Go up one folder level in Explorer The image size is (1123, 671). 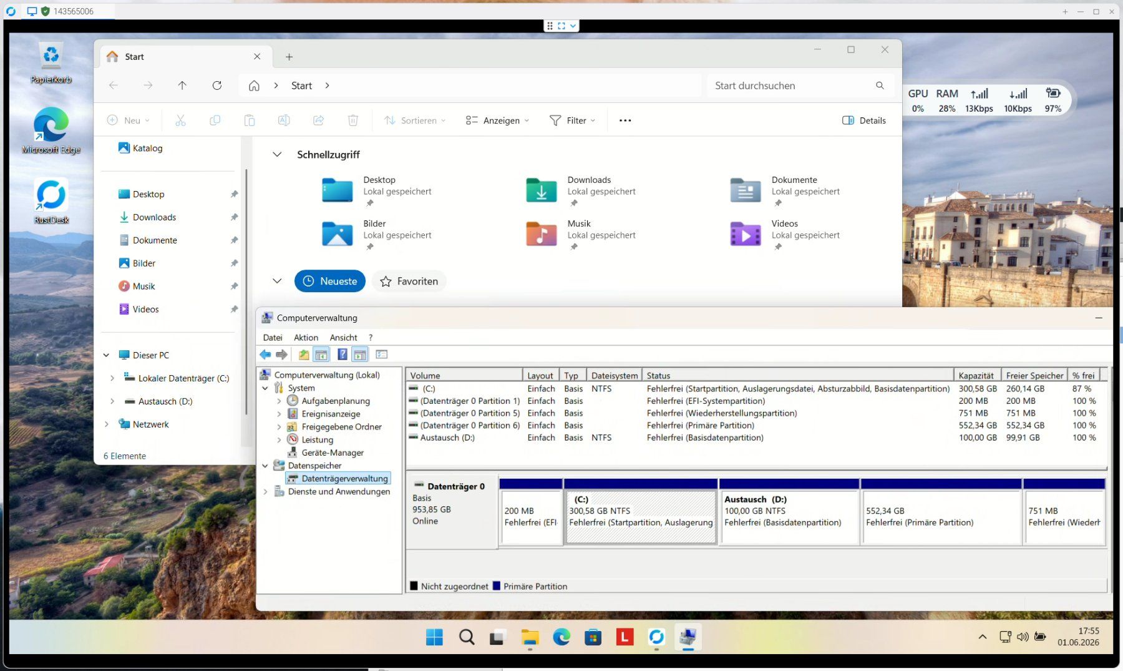pos(182,86)
